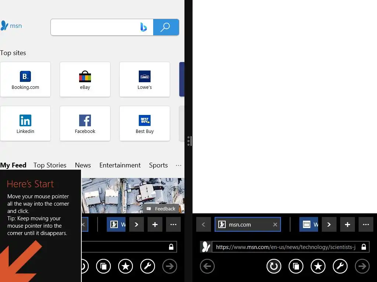The width and height of the screenshot is (377, 282).
Task: Open the Sports tab
Action: (x=158, y=165)
